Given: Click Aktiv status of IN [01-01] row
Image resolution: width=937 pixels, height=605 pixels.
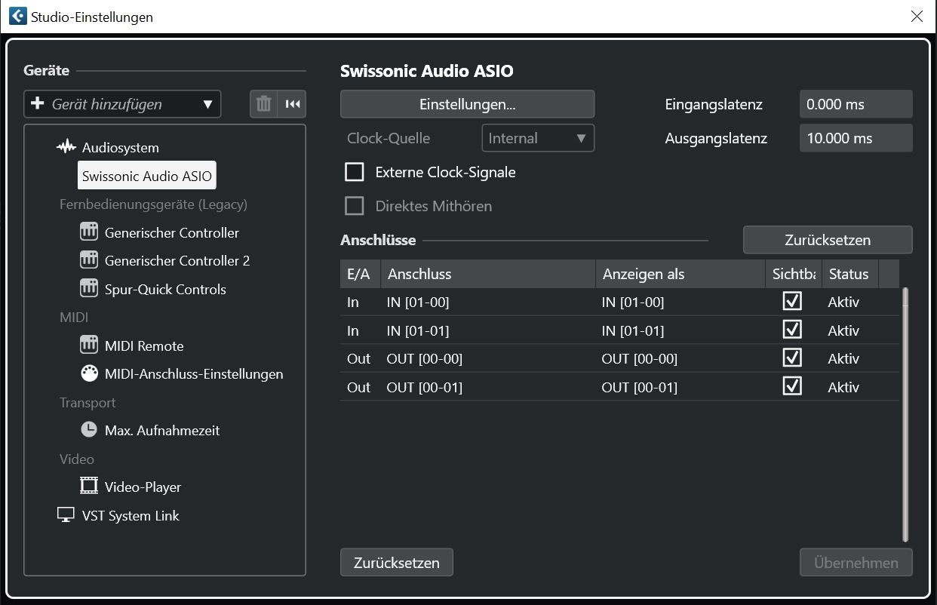Looking at the screenshot, I should pos(843,330).
